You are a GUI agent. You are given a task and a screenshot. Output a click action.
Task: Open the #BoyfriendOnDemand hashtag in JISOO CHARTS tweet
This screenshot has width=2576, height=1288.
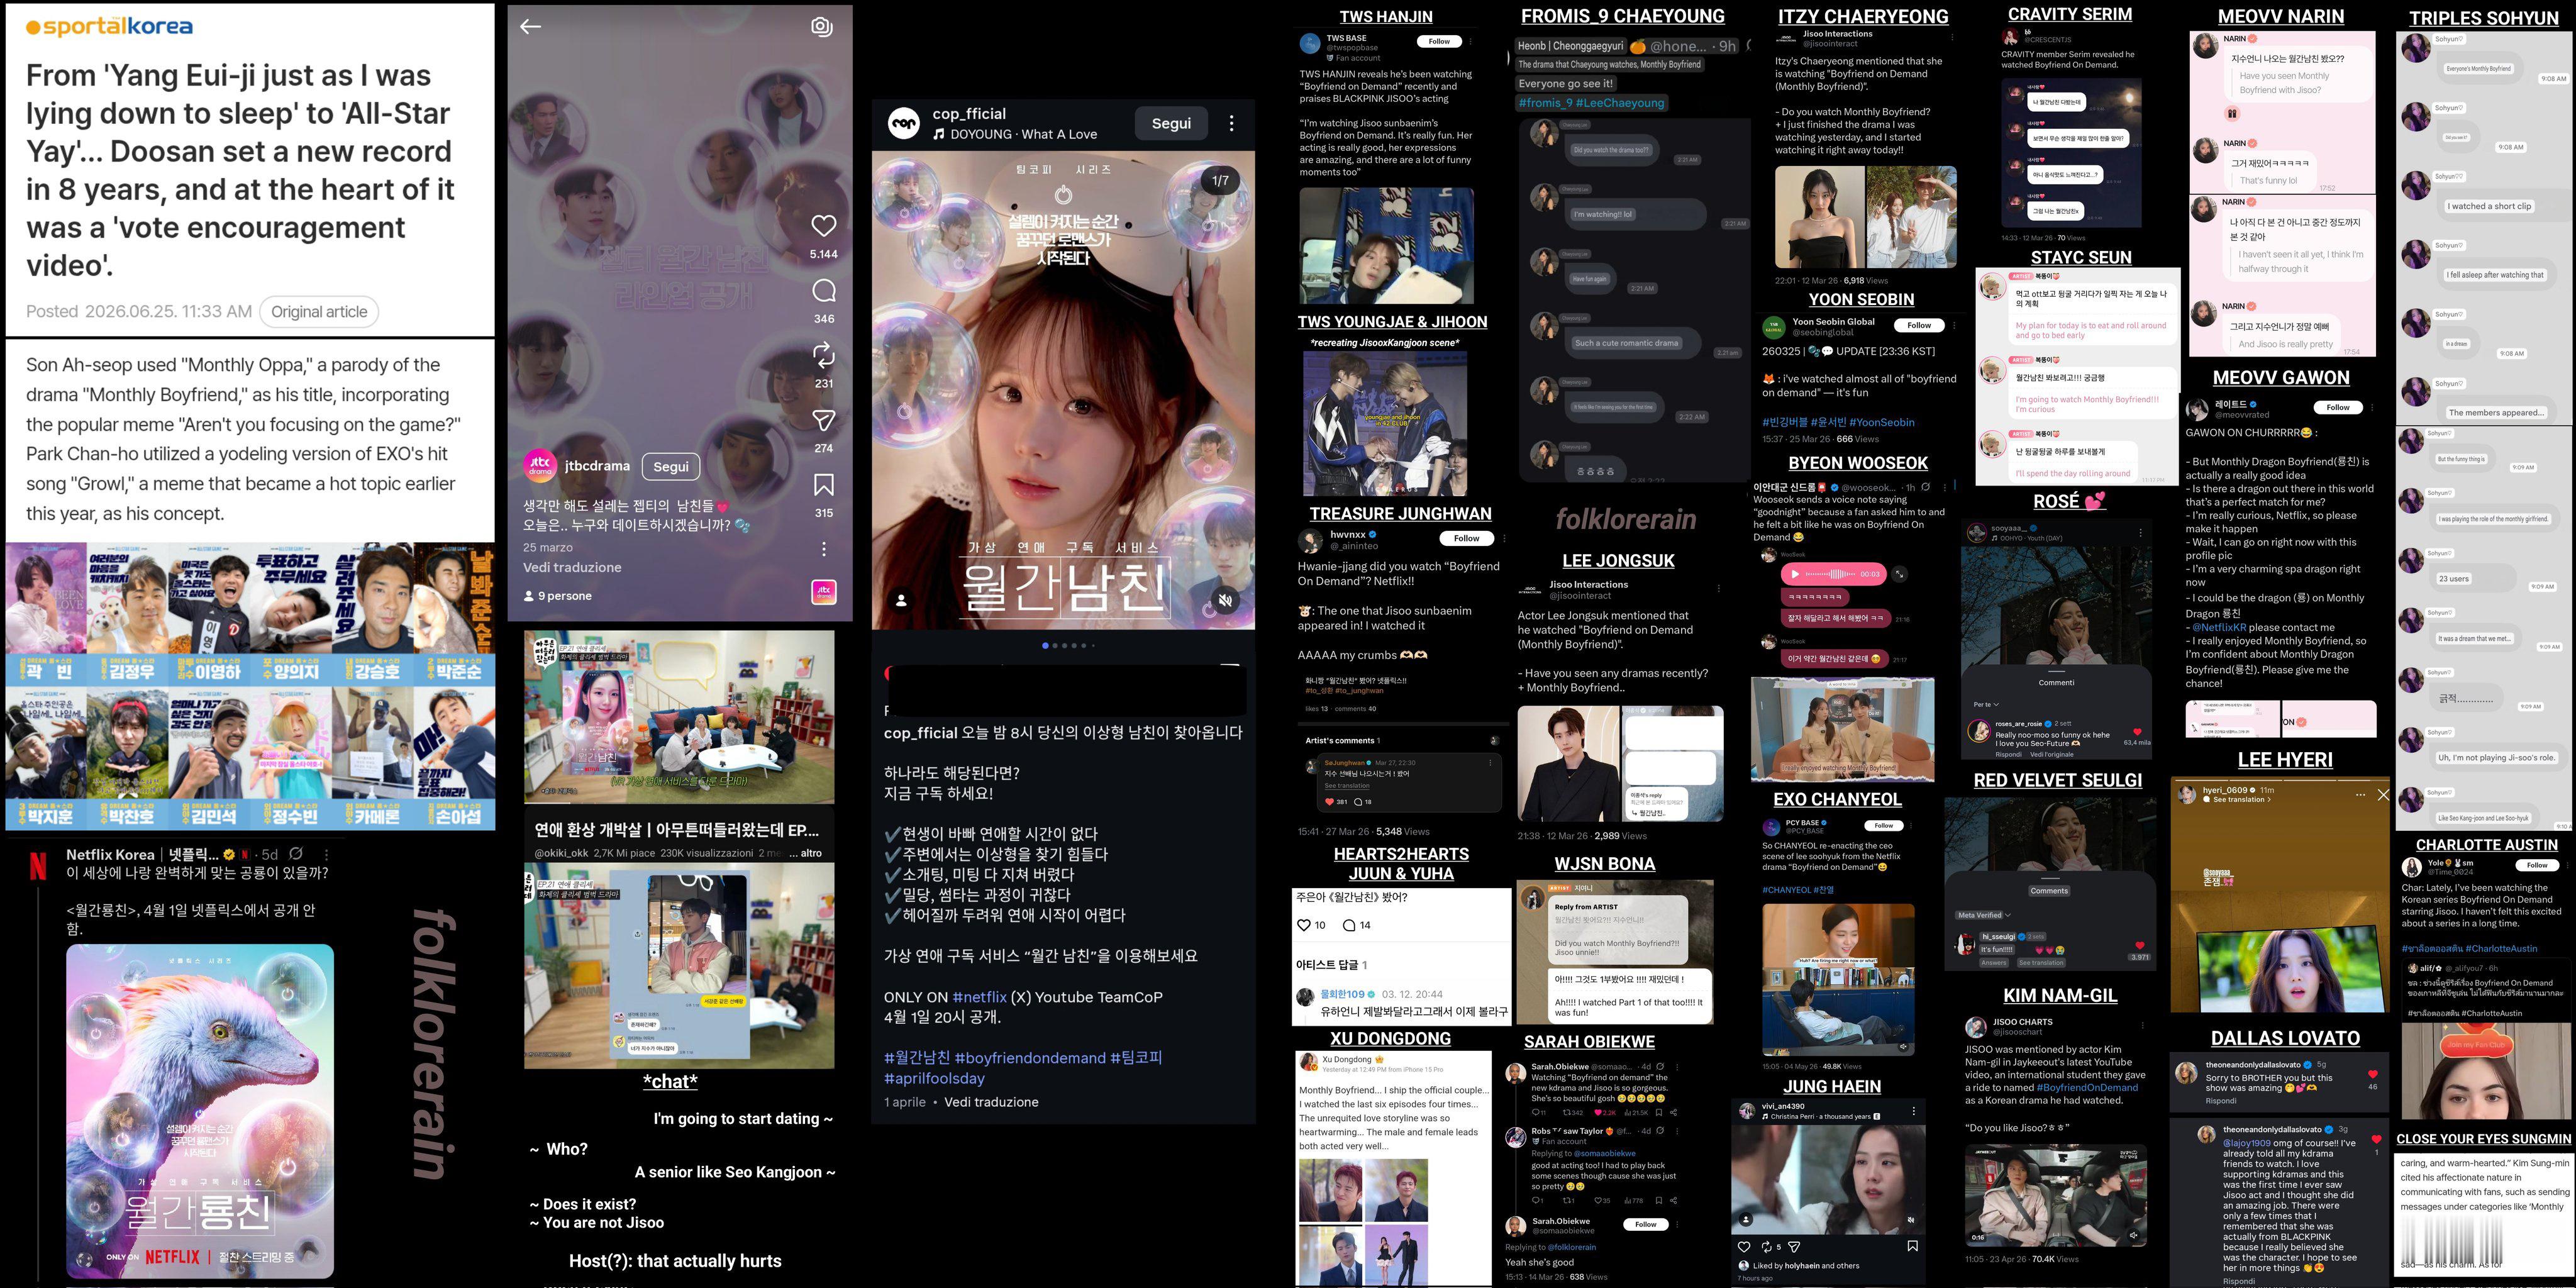(x=2087, y=1087)
